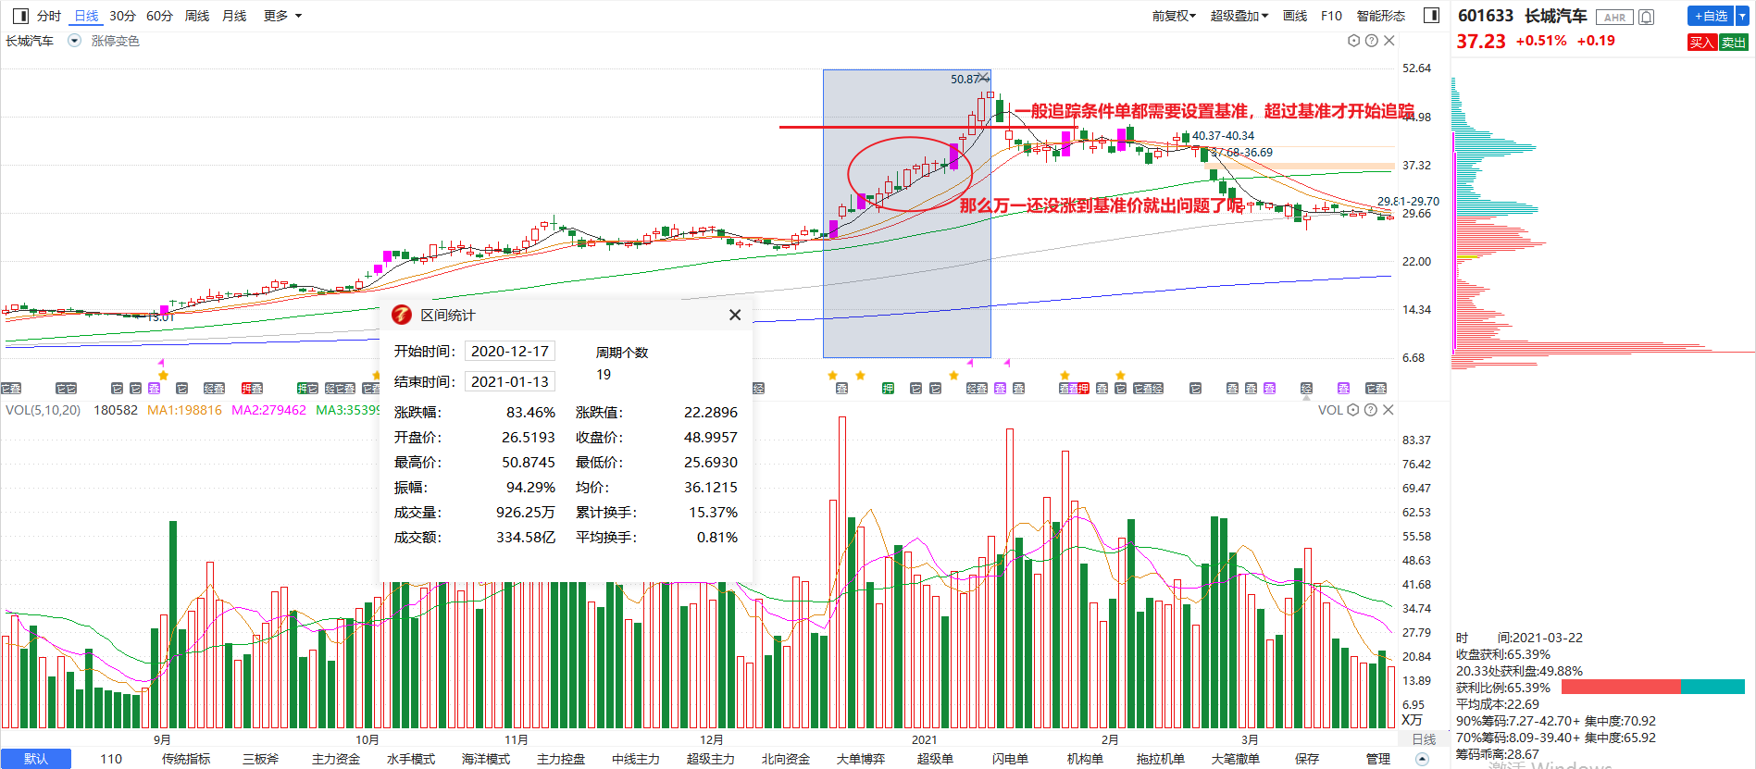1756x769 pixels.
Task: Click the green 卖出 button
Action: (x=1734, y=42)
